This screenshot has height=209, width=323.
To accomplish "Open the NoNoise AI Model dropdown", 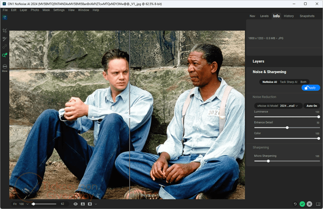I will [278, 106].
